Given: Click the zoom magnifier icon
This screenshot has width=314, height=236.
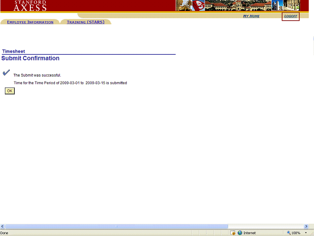Looking at the screenshot, I should tap(288, 233).
